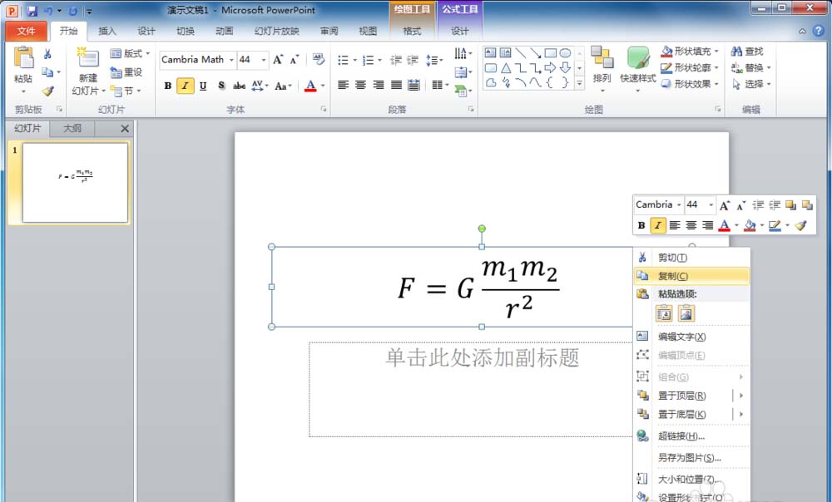Choose 复制 from the context menu

click(671, 275)
